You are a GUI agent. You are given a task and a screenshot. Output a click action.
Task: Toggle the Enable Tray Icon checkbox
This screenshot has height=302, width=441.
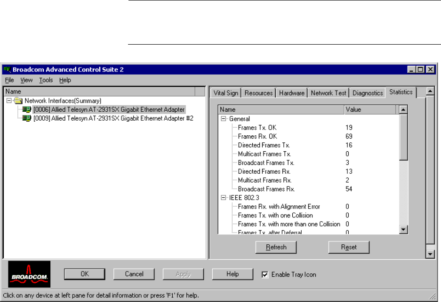pyautogui.click(x=265, y=274)
